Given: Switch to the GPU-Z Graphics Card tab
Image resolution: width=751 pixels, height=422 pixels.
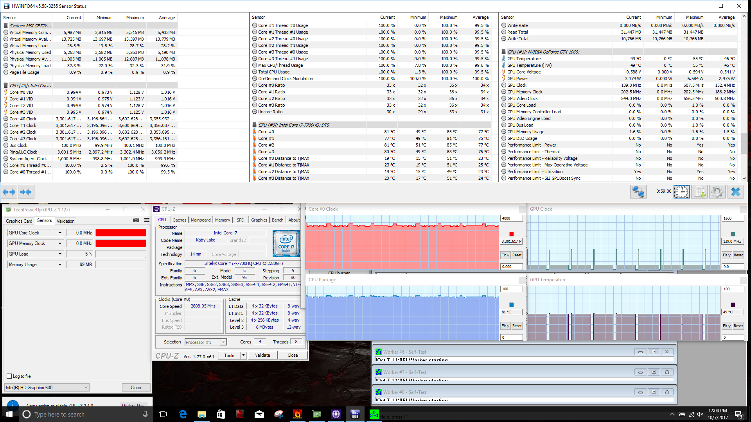Looking at the screenshot, I should (19, 221).
